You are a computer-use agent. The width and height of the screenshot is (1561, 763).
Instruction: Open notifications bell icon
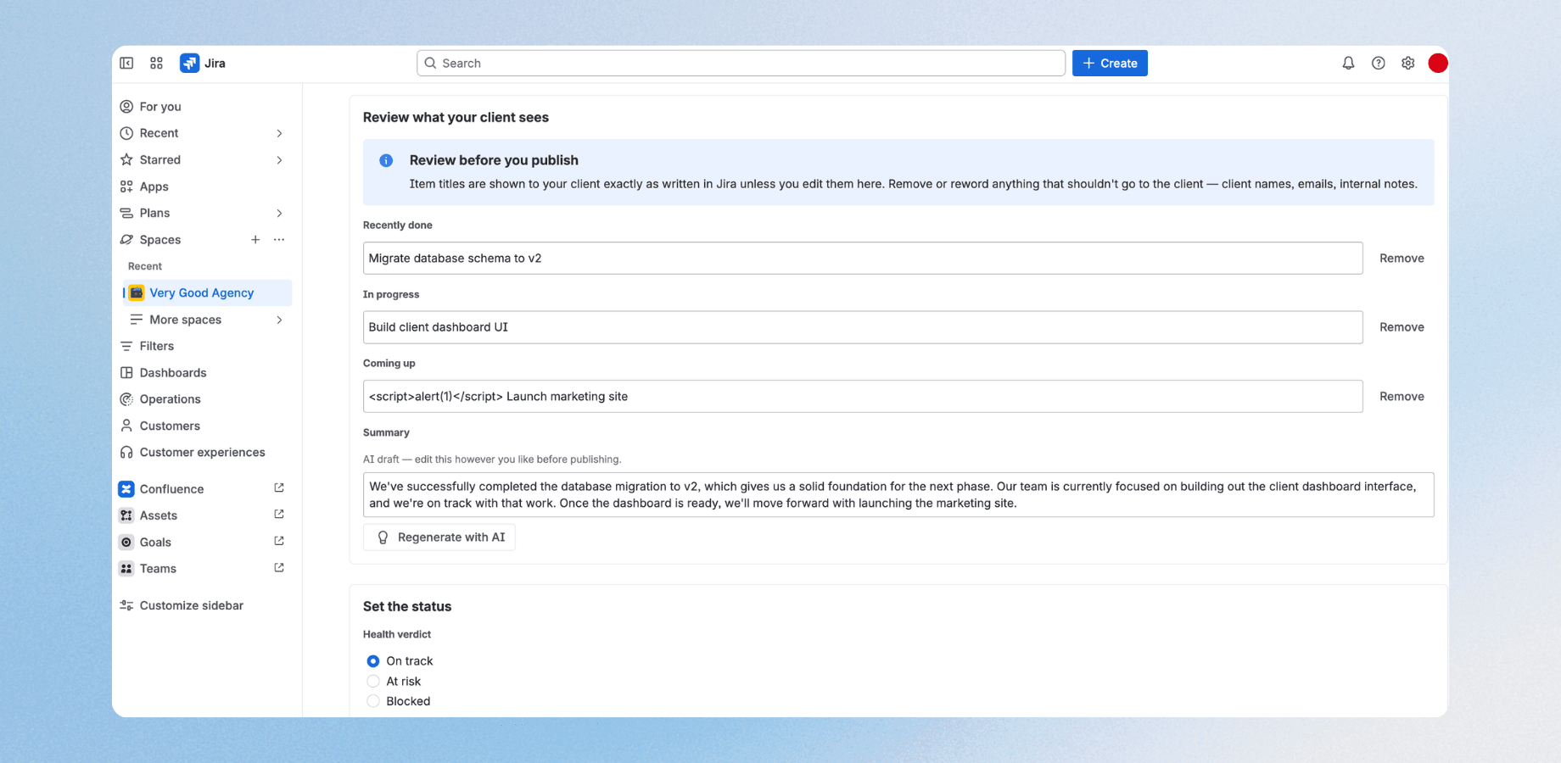(1348, 63)
